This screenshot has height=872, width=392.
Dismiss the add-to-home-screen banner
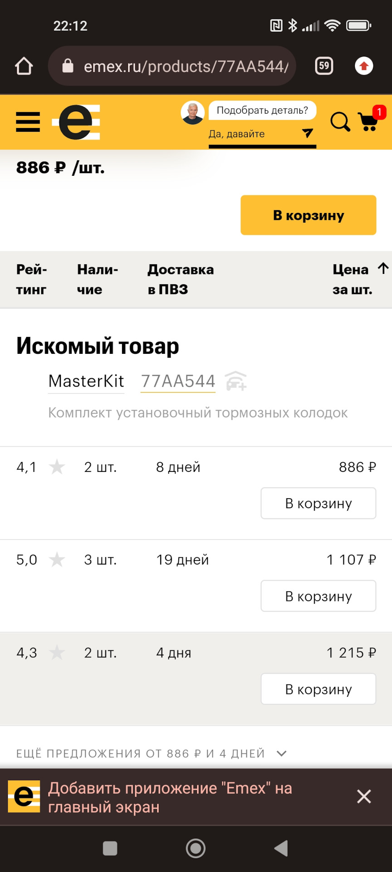point(364,797)
